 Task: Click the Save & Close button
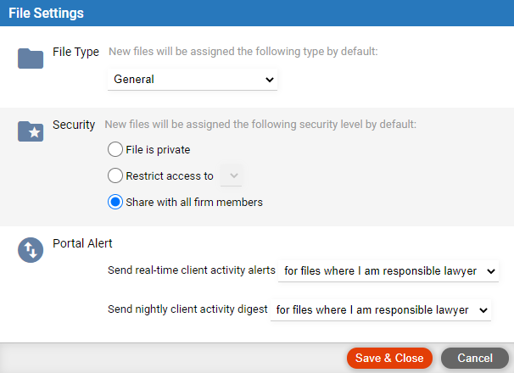[x=389, y=358]
